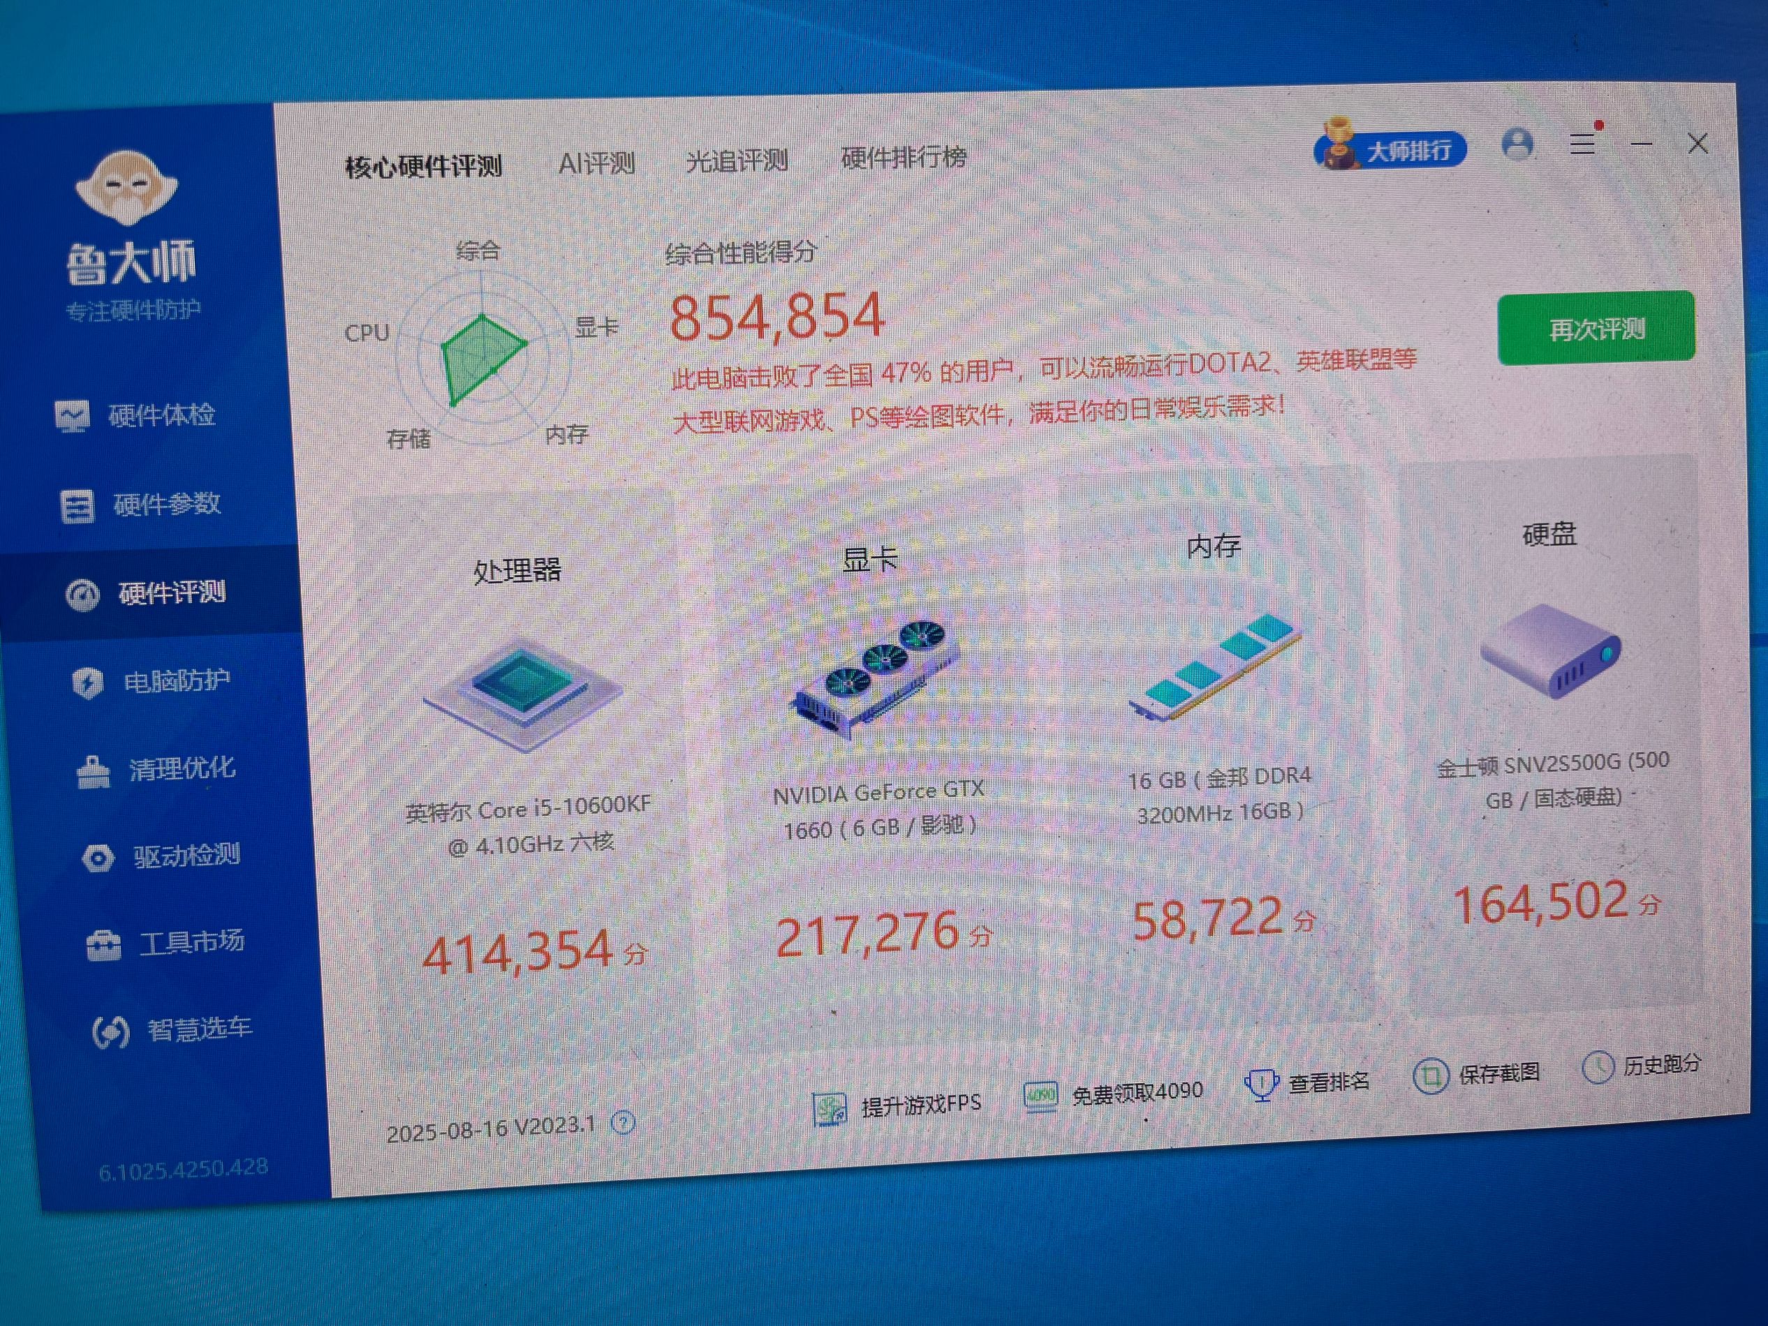Viewport: 1768px width, 1326px height.
Task: Open 清理优化 in the sidebar
Action: point(156,769)
